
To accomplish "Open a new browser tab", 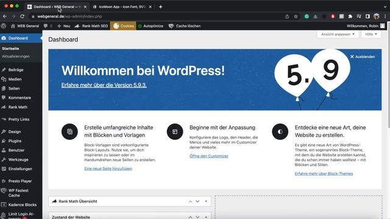I will 160,7.
